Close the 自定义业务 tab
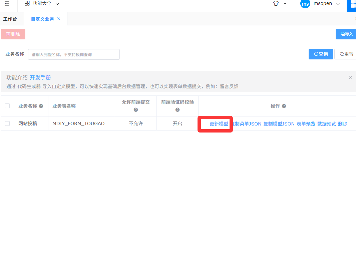 [59, 19]
